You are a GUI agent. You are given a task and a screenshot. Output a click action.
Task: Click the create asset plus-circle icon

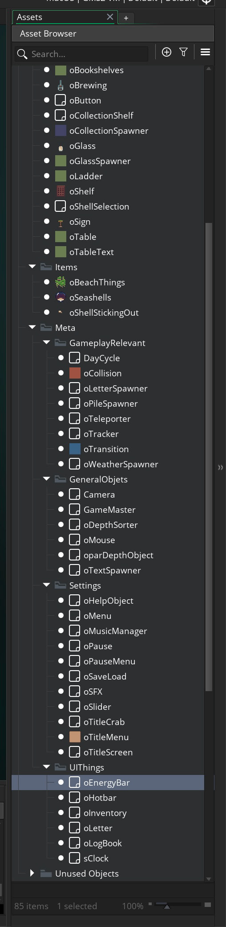[x=166, y=52]
